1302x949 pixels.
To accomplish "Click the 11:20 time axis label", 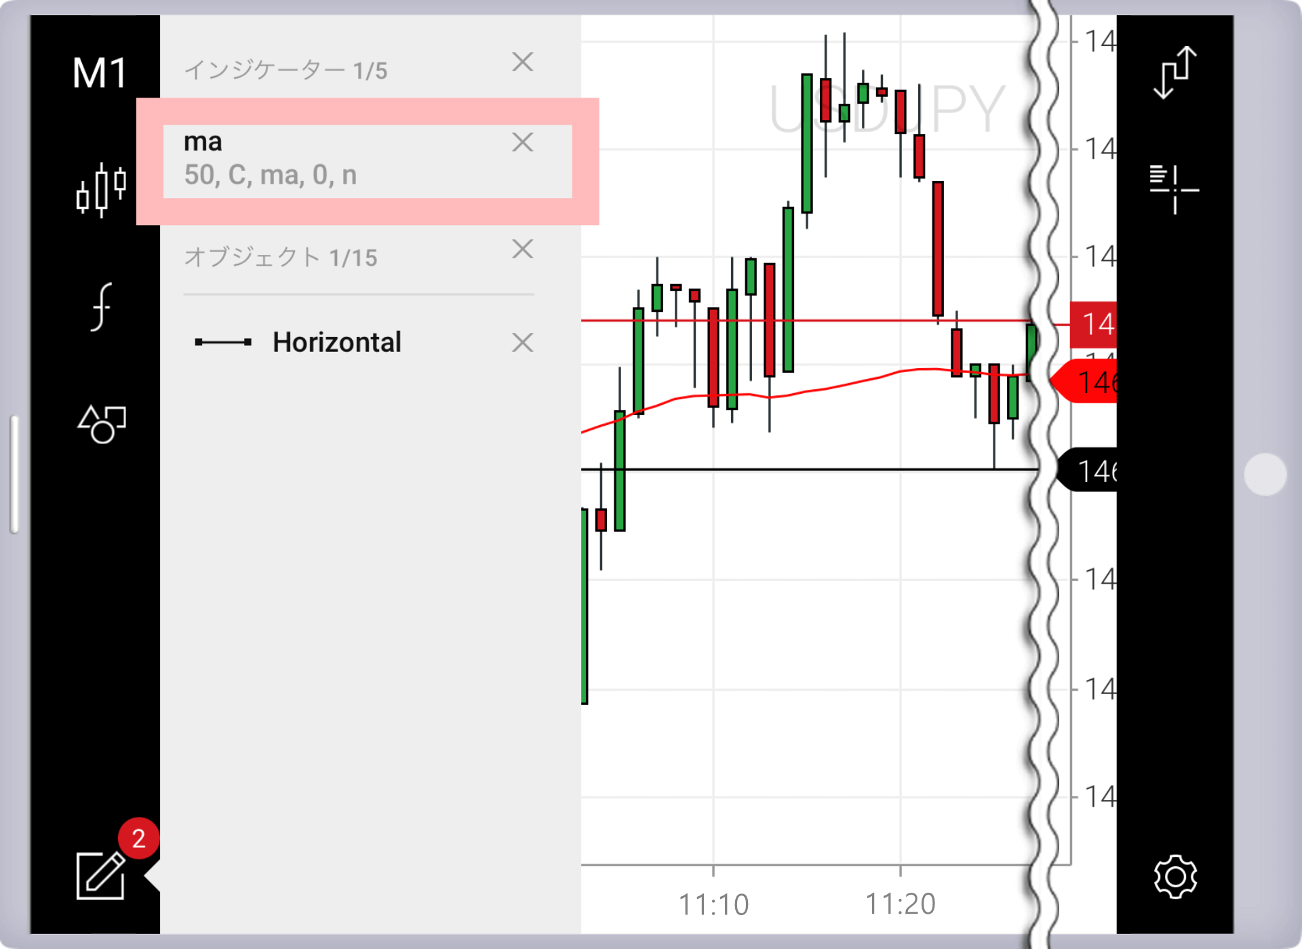I will coord(901,904).
